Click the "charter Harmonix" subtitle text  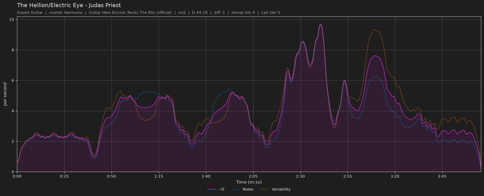coord(66,13)
